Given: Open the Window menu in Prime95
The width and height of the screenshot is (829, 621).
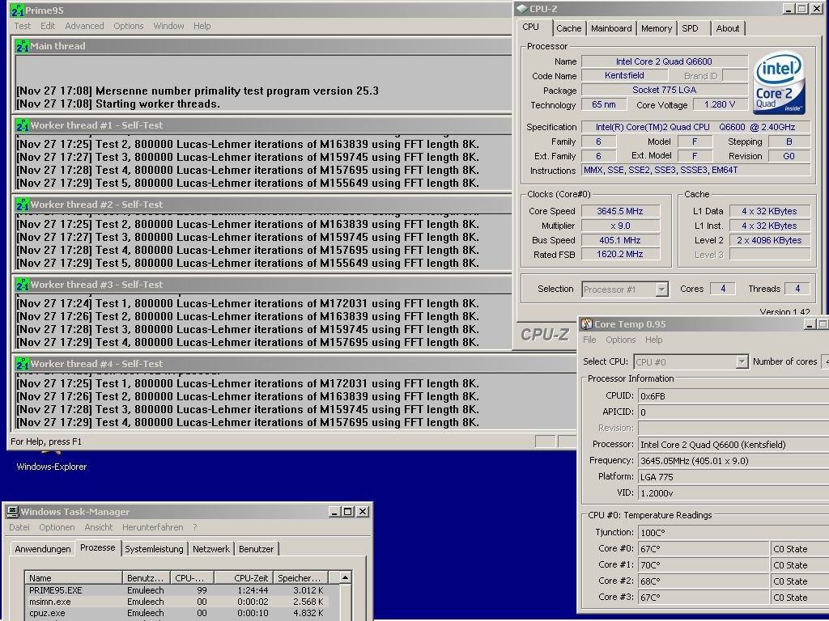Looking at the screenshot, I should coord(168,26).
